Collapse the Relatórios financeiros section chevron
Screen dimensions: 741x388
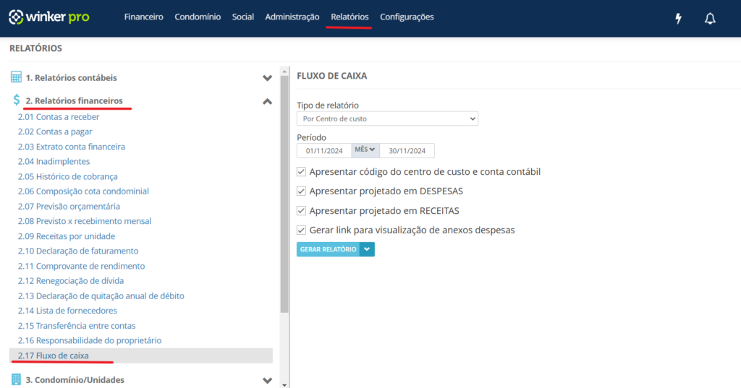(267, 101)
